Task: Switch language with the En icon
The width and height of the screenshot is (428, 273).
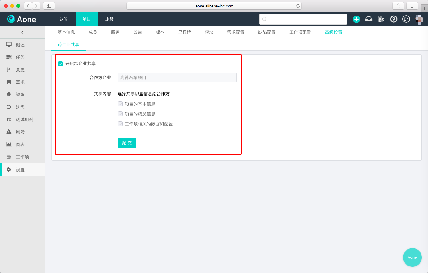Action: click(x=406, y=19)
